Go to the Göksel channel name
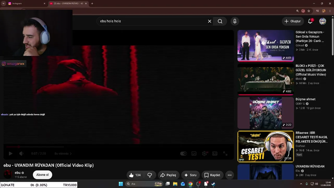 pyautogui.click(x=300, y=45)
